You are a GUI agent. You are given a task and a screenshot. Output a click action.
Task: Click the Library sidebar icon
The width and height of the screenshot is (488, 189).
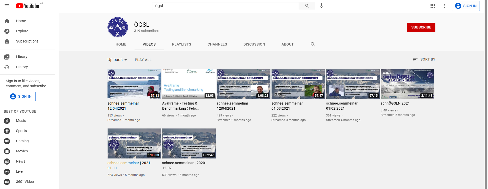pyautogui.click(x=7, y=57)
